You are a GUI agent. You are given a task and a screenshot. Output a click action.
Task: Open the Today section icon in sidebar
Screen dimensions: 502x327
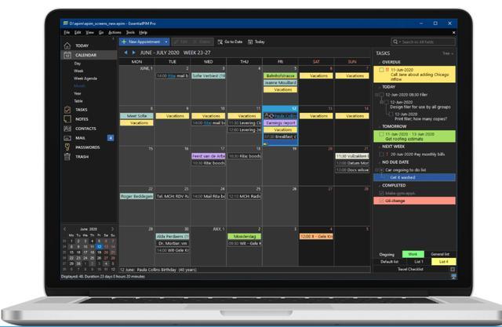point(67,45)
